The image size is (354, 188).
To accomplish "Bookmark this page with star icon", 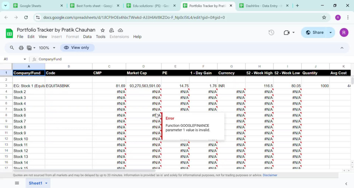I will pos(324,17).
